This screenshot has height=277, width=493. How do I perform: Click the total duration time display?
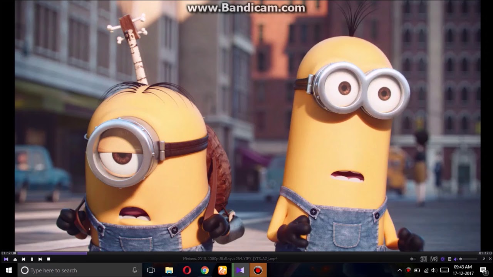click(485, 253)
